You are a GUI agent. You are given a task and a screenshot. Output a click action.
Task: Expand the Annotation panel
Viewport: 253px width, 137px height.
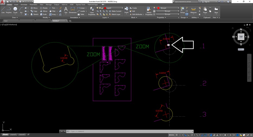pyautogui.click(x=75, y=17)
